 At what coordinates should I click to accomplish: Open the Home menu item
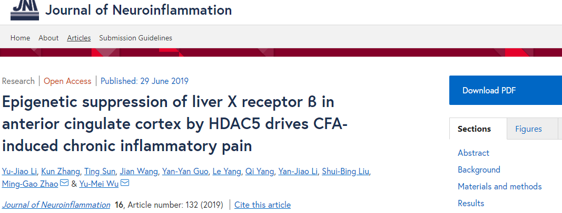click(x=20, y=38)
